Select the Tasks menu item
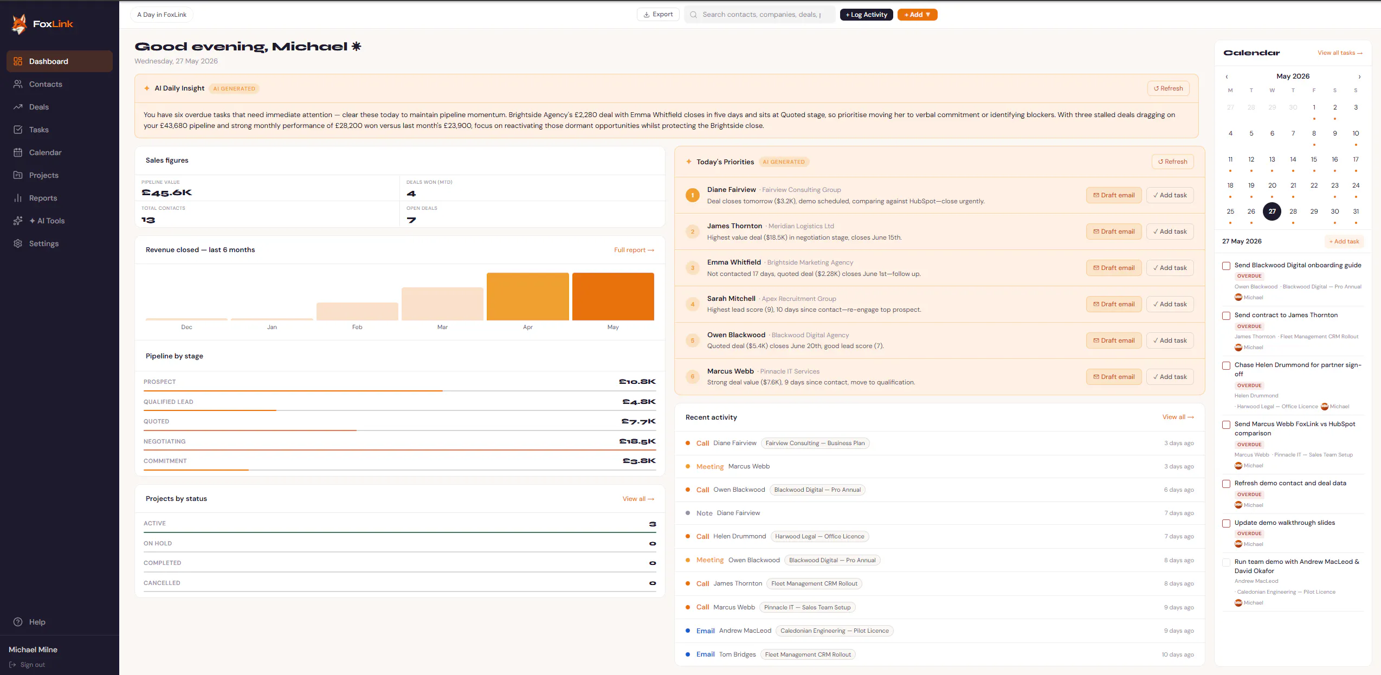This screenshot has height=675, width=1381. (x=60, y=130)
